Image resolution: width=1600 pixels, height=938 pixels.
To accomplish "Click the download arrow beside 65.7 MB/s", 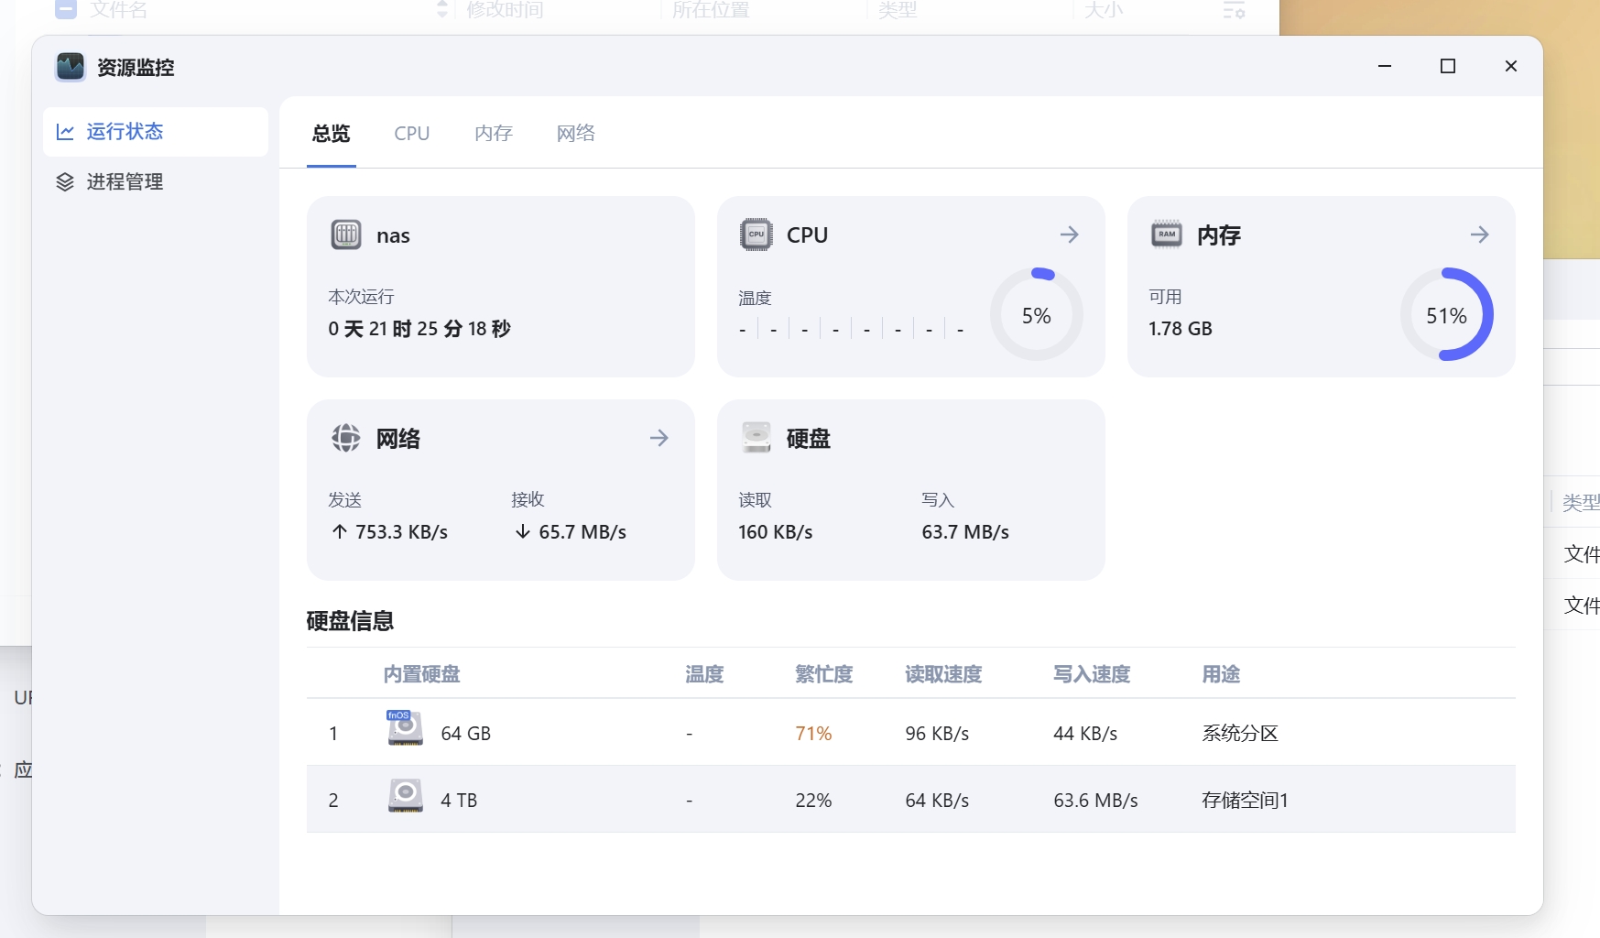I will click(x=523, y=531).
